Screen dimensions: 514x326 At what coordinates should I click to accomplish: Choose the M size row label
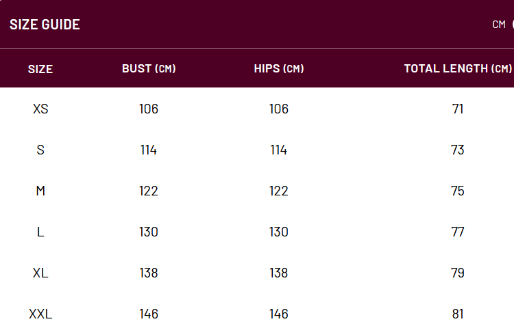point(40,191)
